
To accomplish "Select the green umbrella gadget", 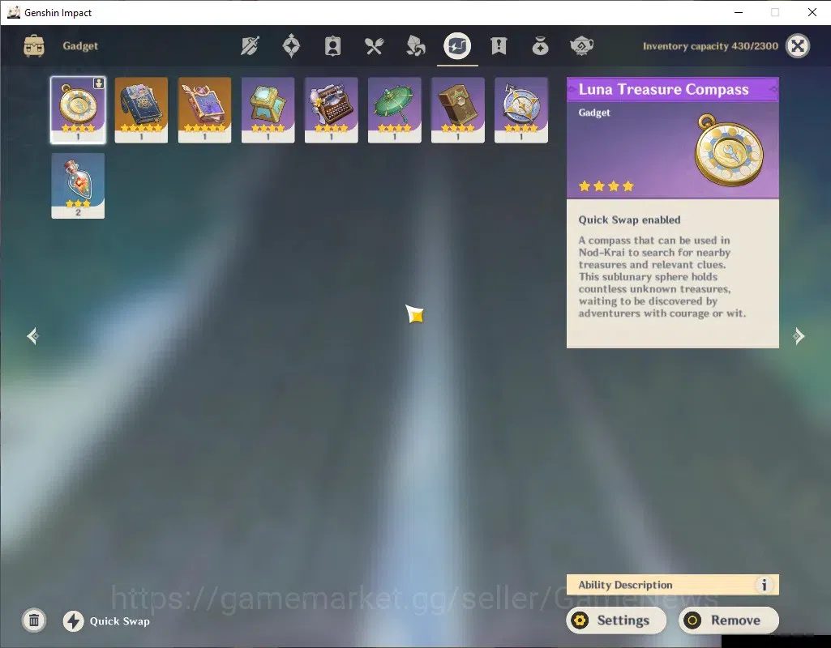I will (x=394, y=110).
